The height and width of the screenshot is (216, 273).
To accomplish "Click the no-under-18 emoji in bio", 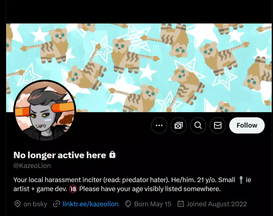I will tap(73, 189).
